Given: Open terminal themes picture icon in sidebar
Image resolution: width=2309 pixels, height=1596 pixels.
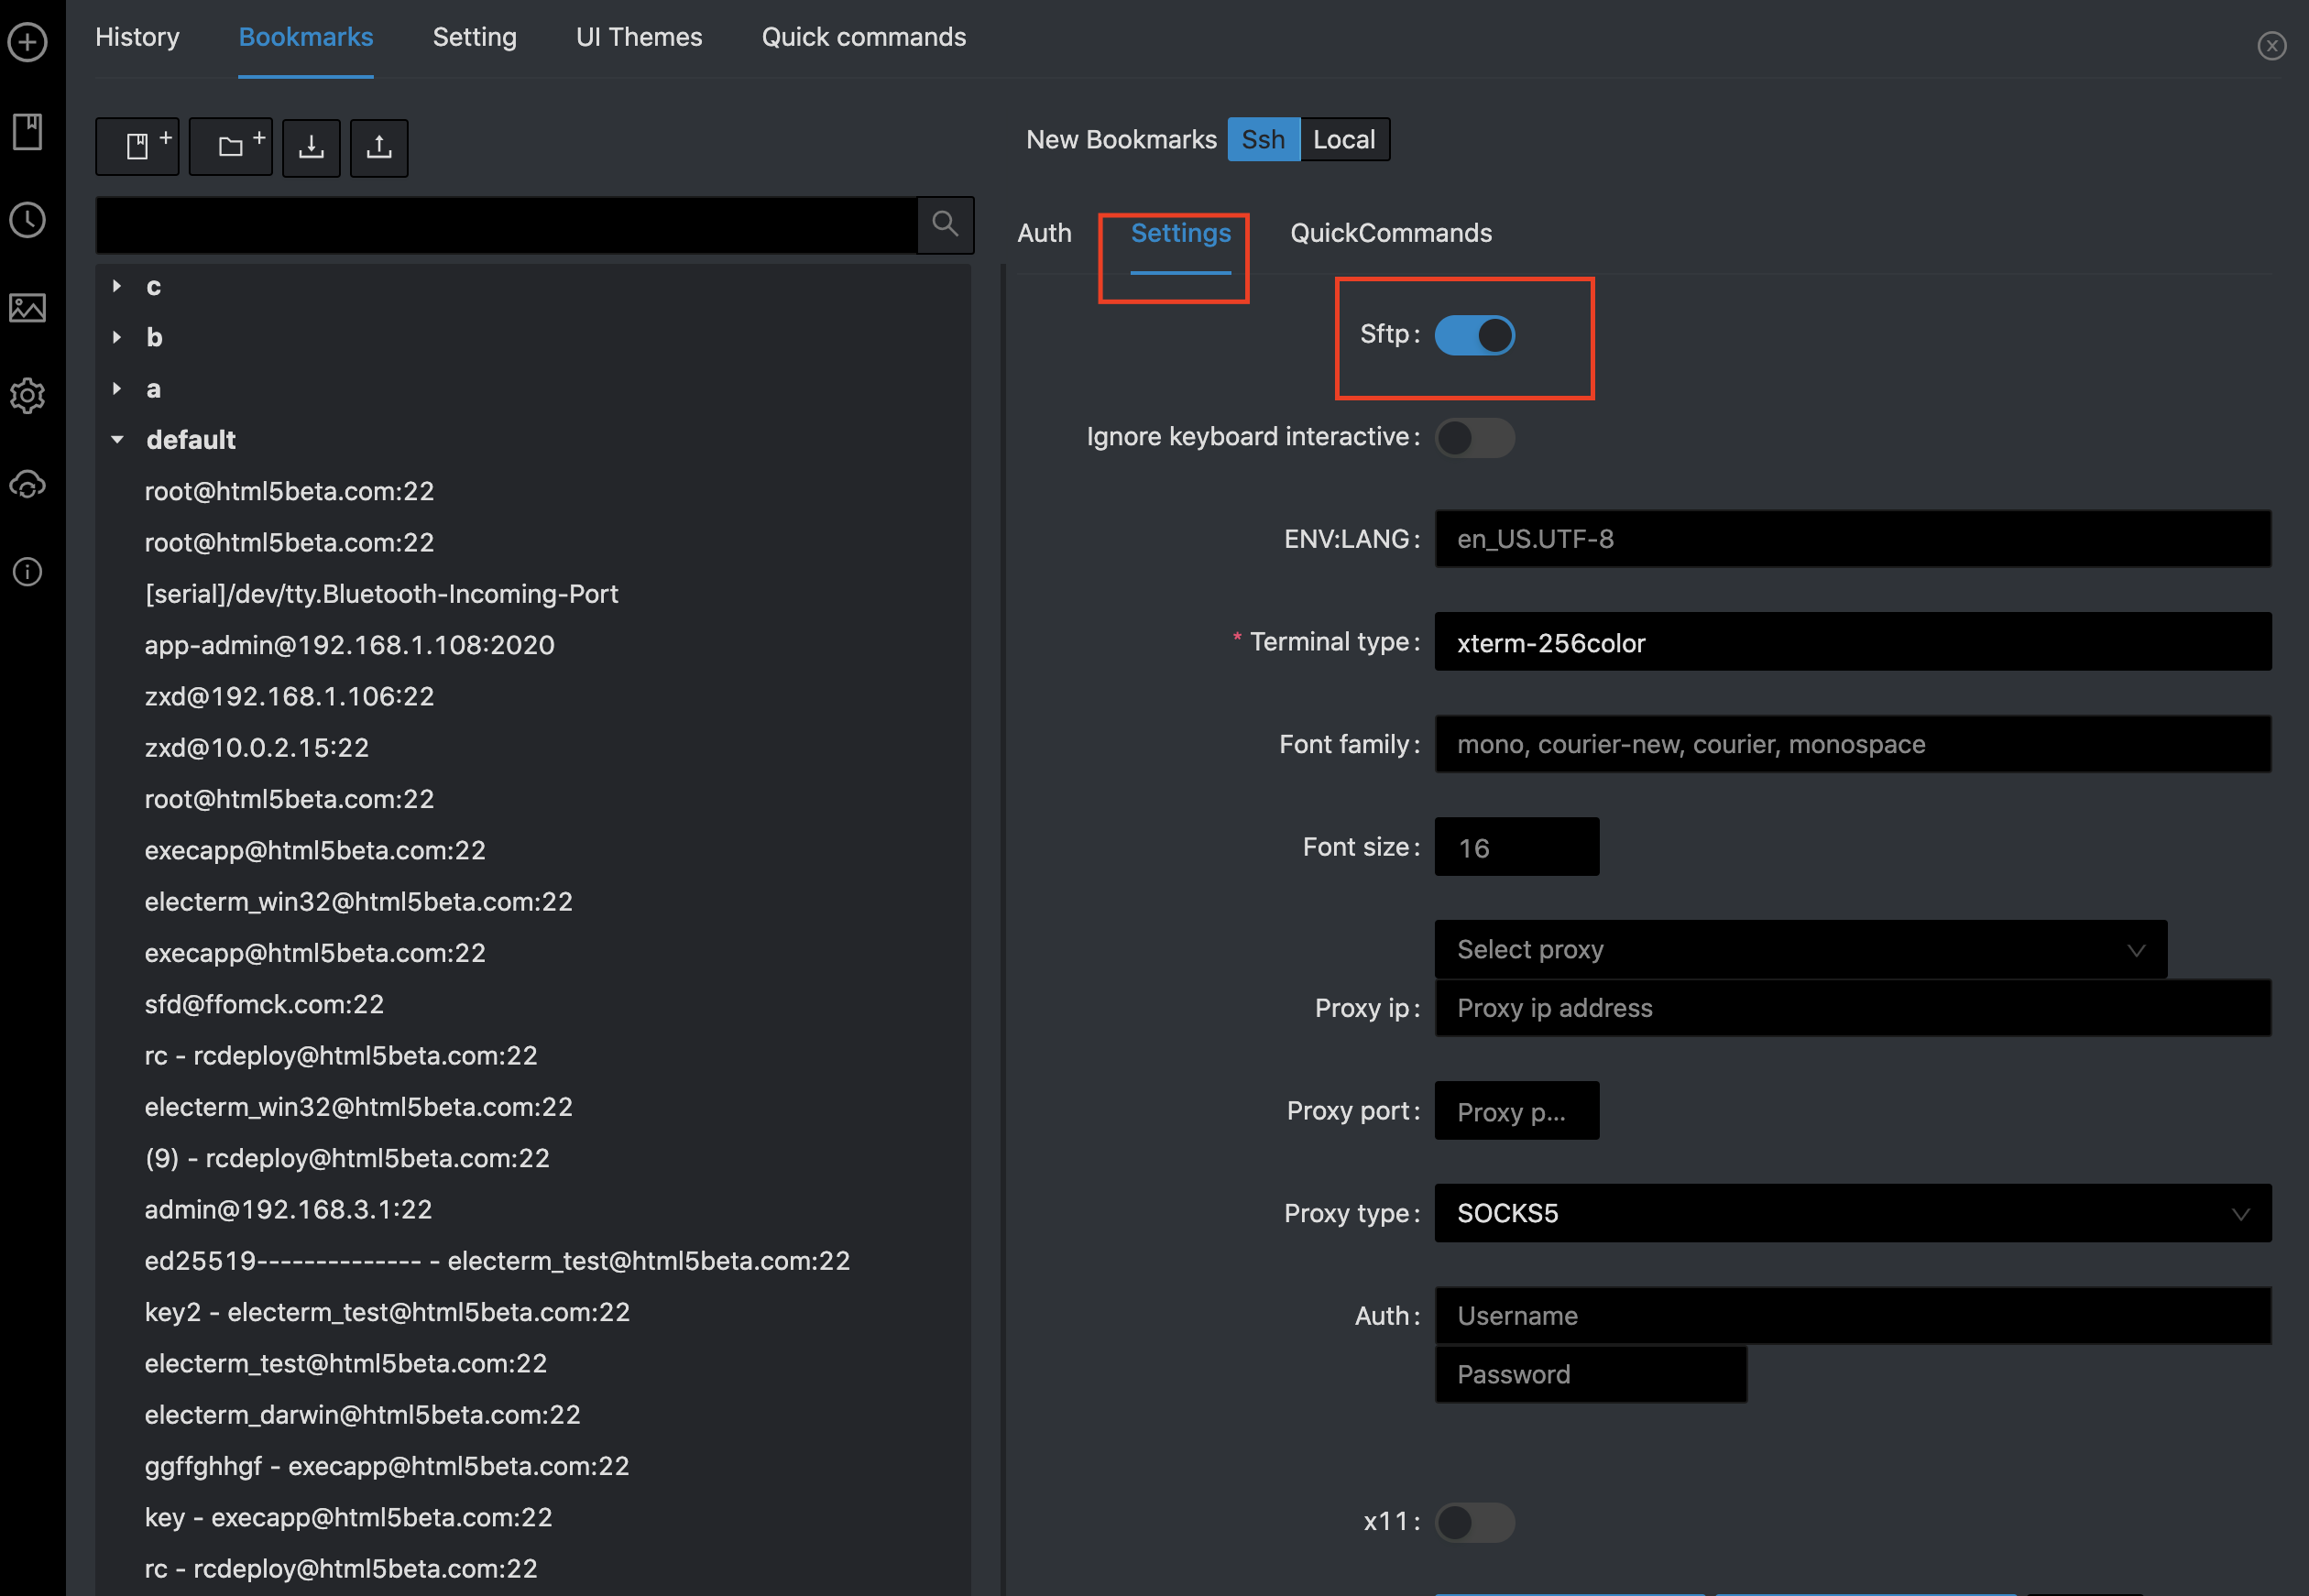Looking at the screenshot, I should [27, 307].
